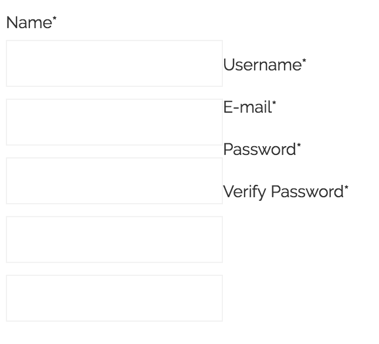
Task: Place cursor in the Username input box
Action: coord(114,122)
